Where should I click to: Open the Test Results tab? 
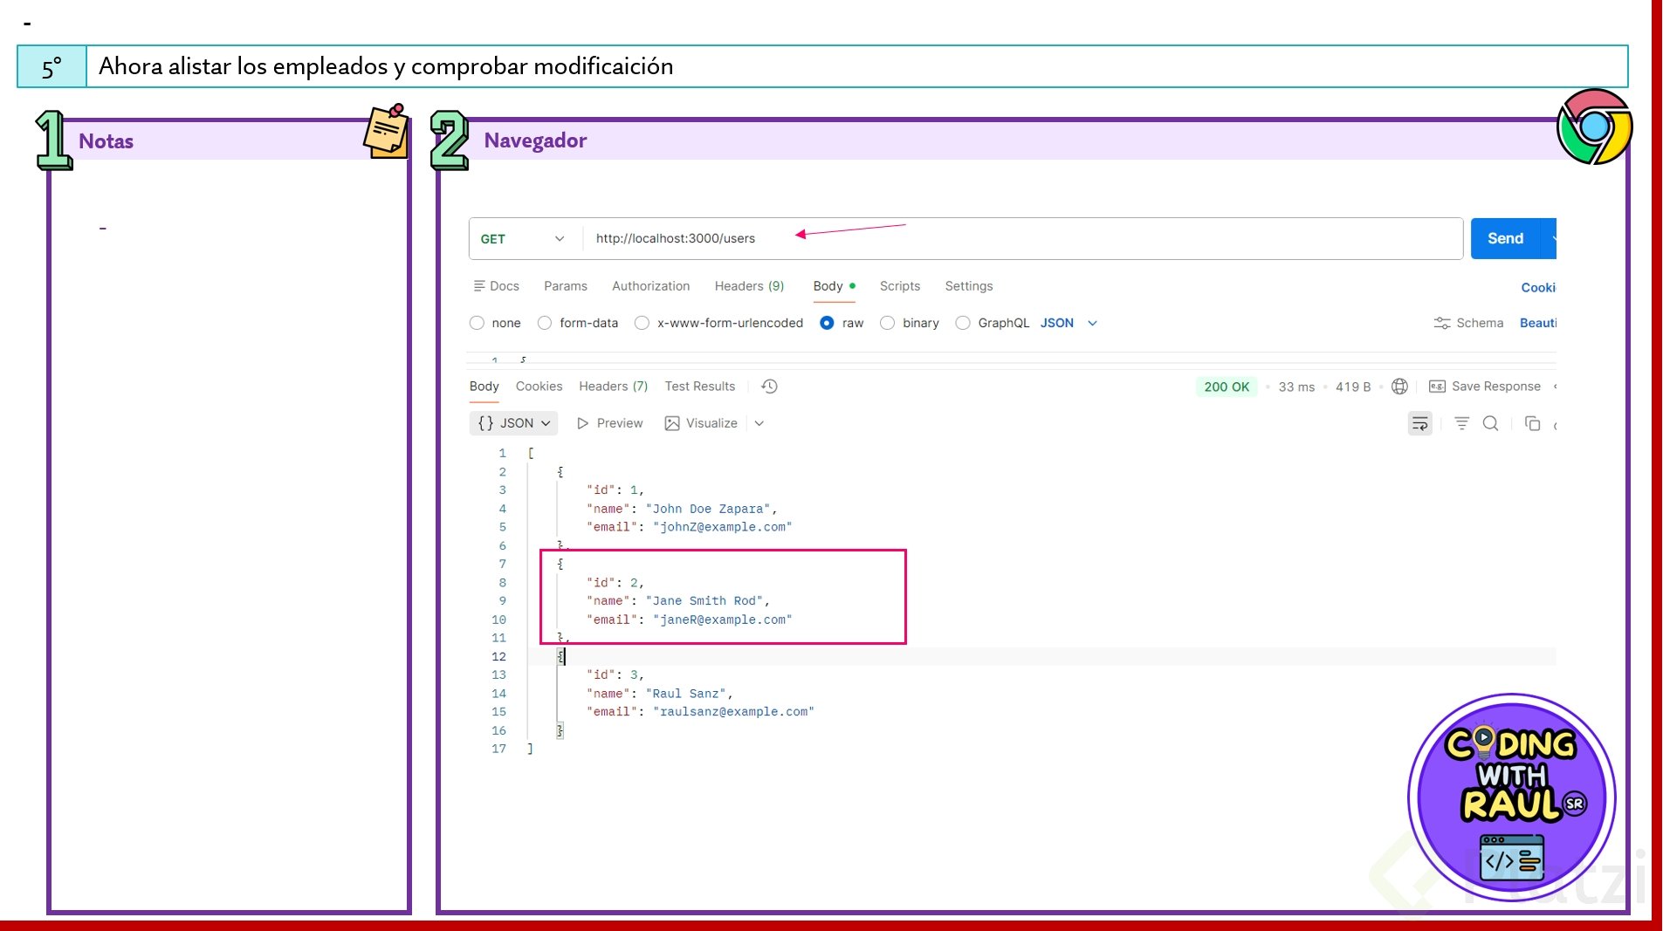pos(699,387)
